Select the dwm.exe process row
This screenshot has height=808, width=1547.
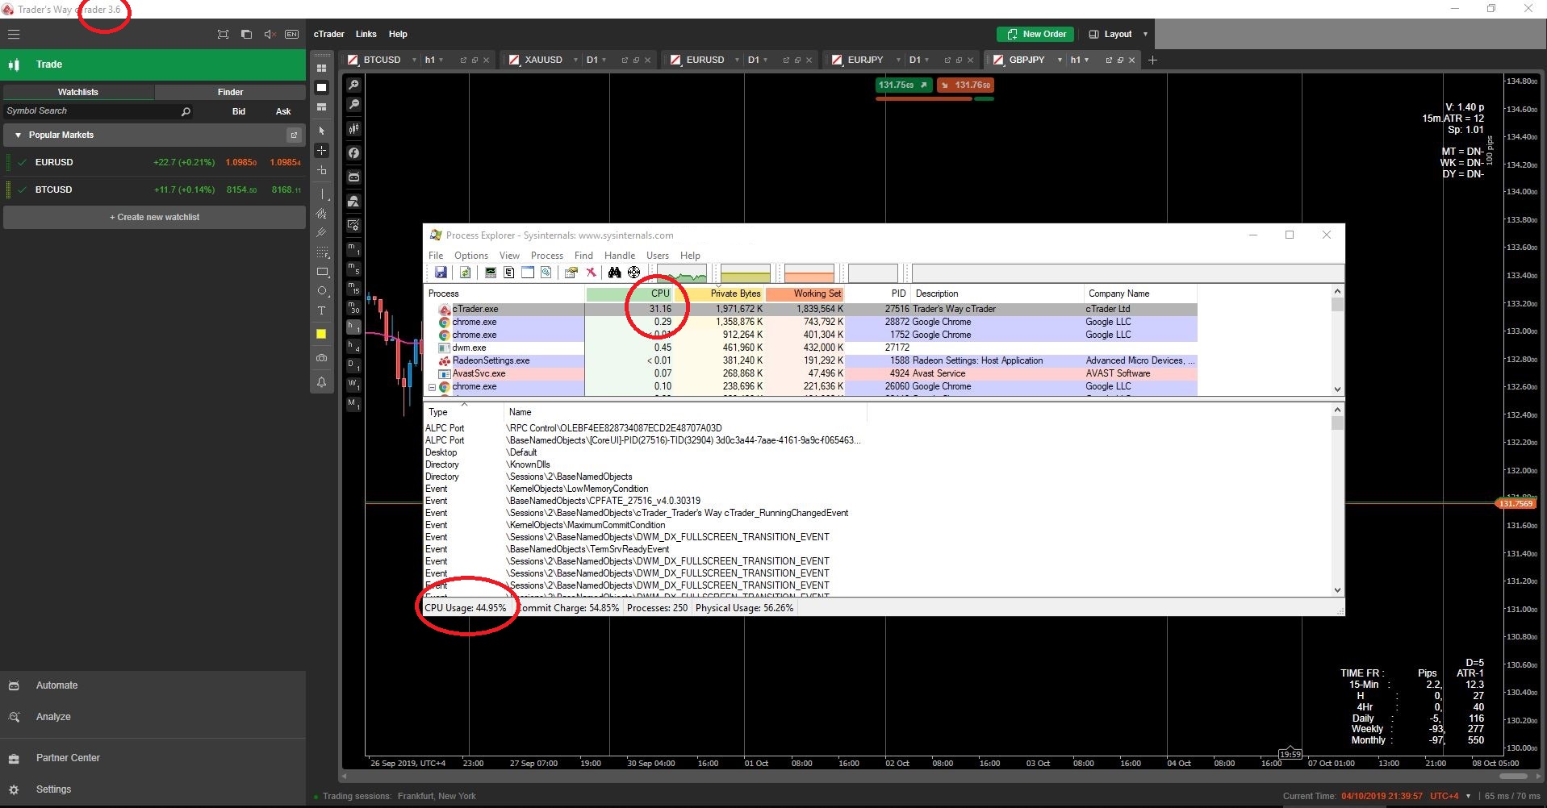(x=810, y=348)
